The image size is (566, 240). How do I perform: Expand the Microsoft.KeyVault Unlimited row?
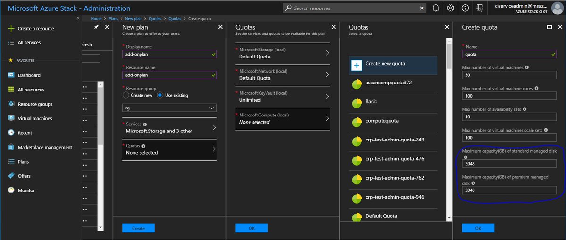(283, 97)
